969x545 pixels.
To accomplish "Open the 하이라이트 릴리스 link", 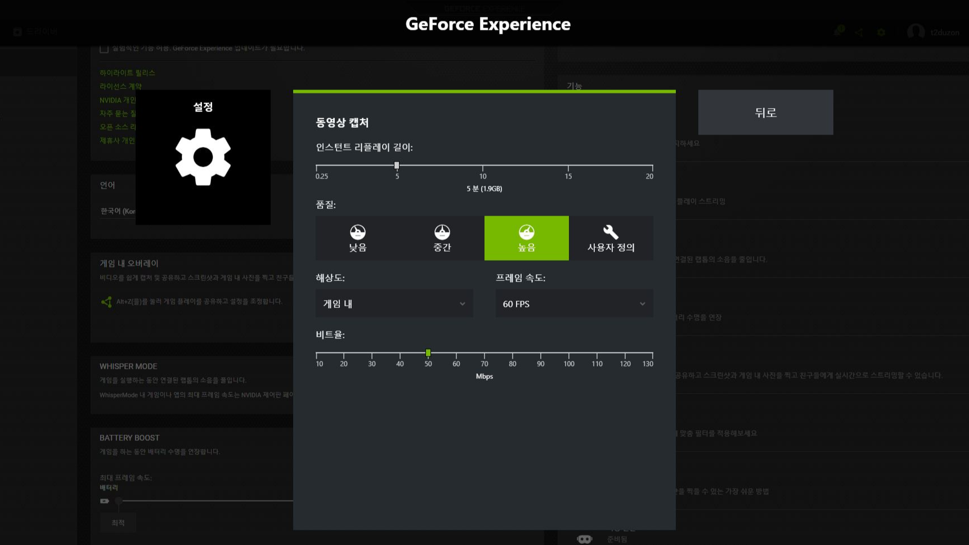I will point(127,73).
